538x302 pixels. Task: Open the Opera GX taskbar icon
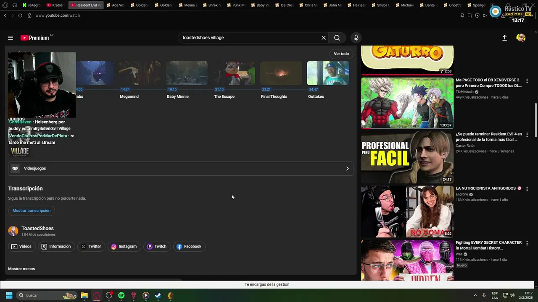point(97,295)
